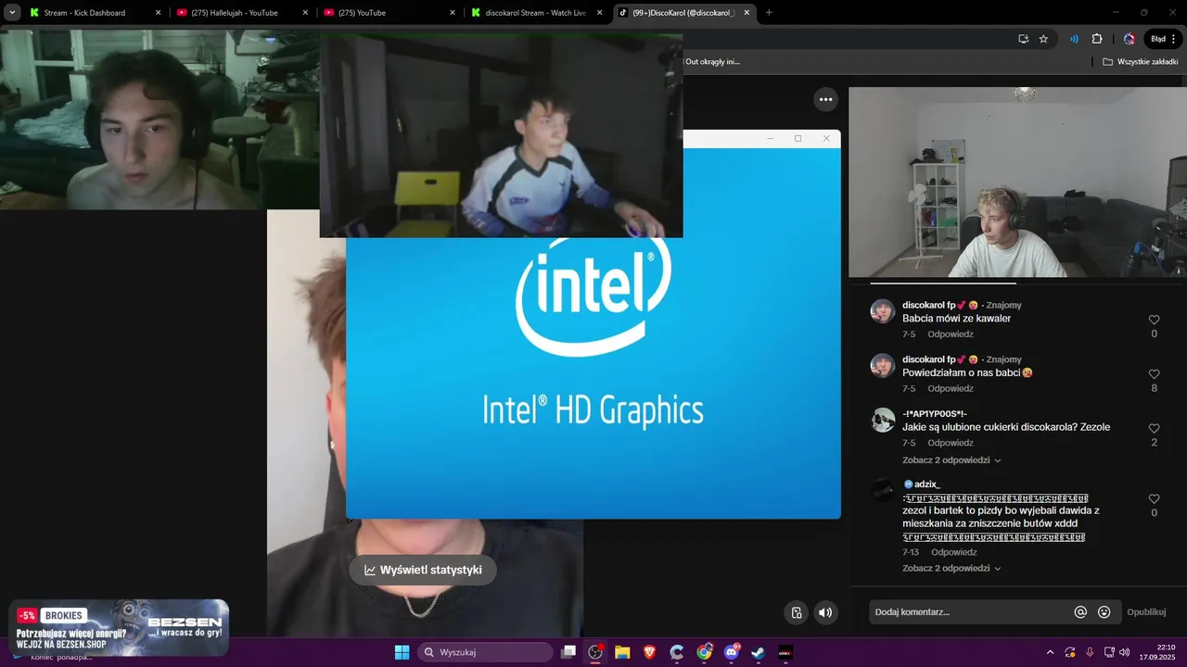Open the system volume icon in tray
Viewport: 1187px width, 667px height.
1124,652
